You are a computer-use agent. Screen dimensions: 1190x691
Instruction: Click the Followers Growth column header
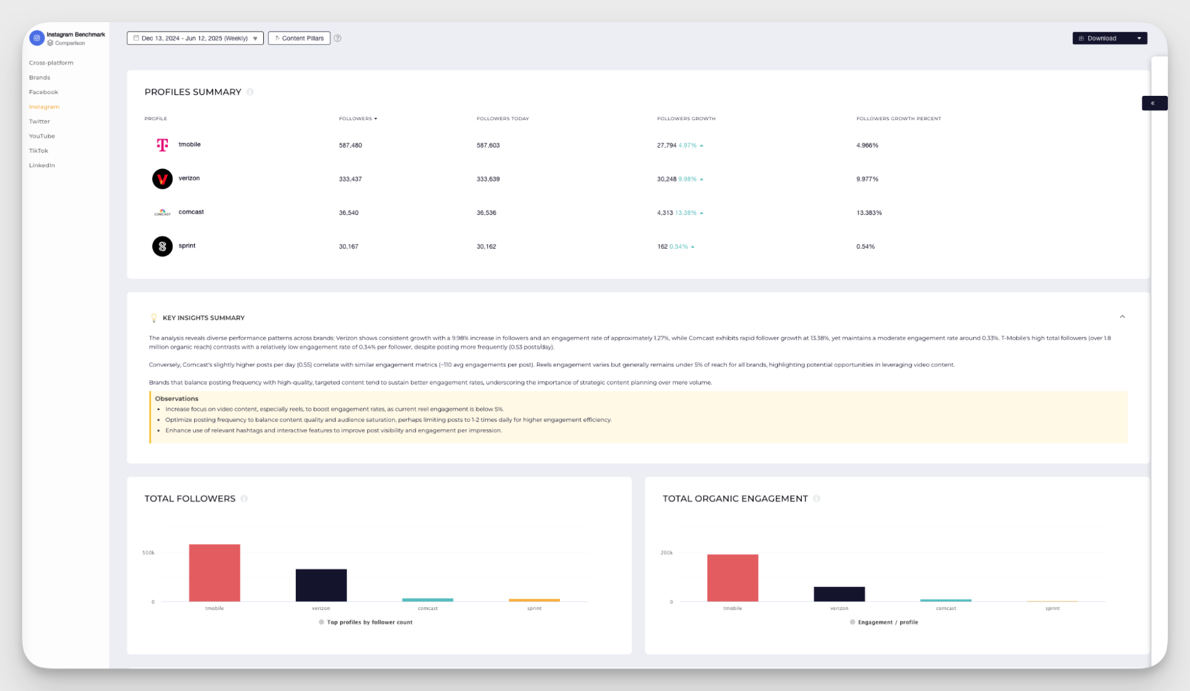686,118
